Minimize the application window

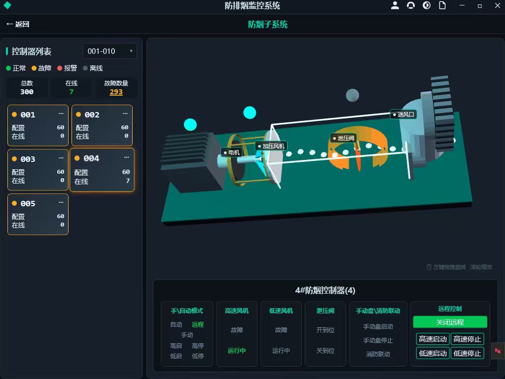462,5
